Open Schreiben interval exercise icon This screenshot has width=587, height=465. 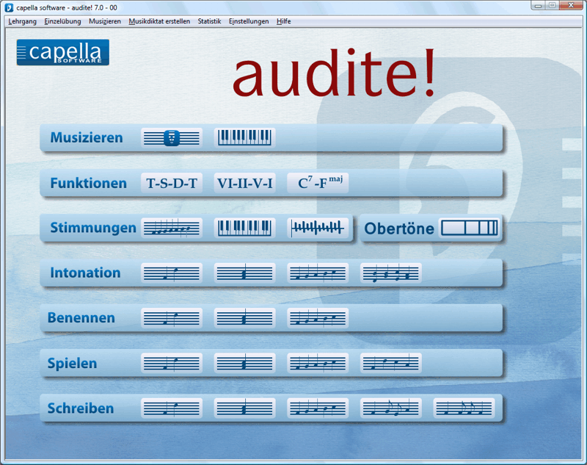coord(172,408)
